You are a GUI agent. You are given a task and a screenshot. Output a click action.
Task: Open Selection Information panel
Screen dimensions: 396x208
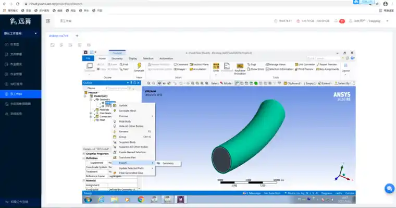point(279,69)
